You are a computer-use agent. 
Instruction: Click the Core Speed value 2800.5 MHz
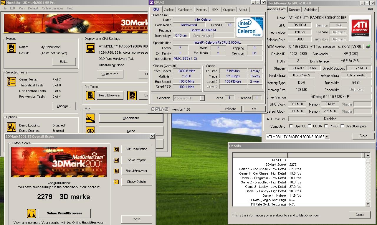click(x=187, y=71)
